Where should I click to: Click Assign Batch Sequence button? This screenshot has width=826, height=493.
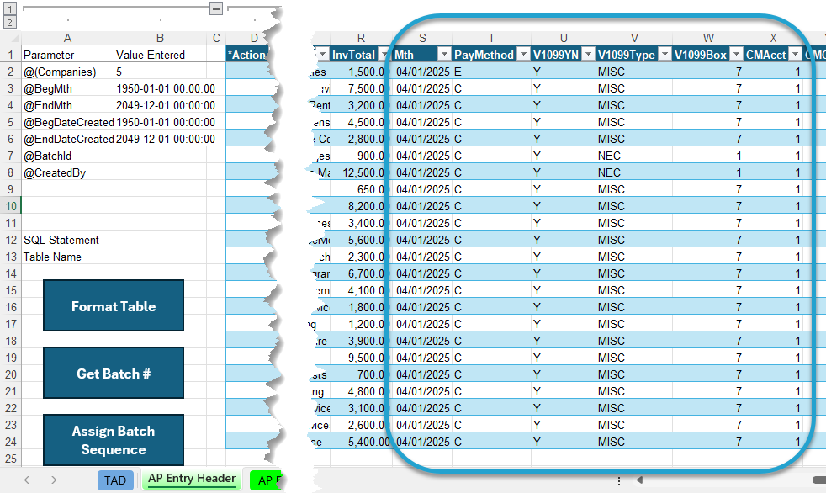(114, 440)
